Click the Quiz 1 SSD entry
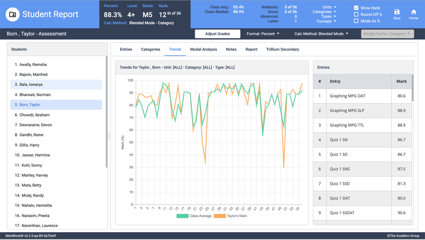Viewport: 425px width, 240px height. point(362,184)
